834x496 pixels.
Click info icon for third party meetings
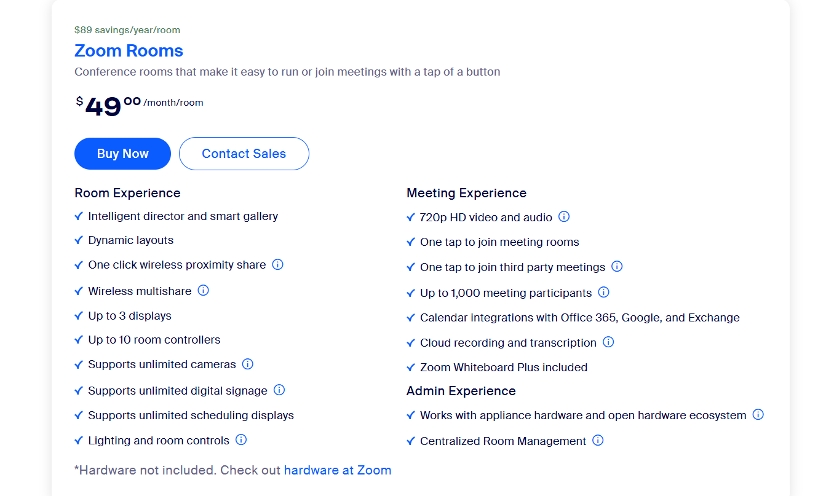tap(617, 266)
